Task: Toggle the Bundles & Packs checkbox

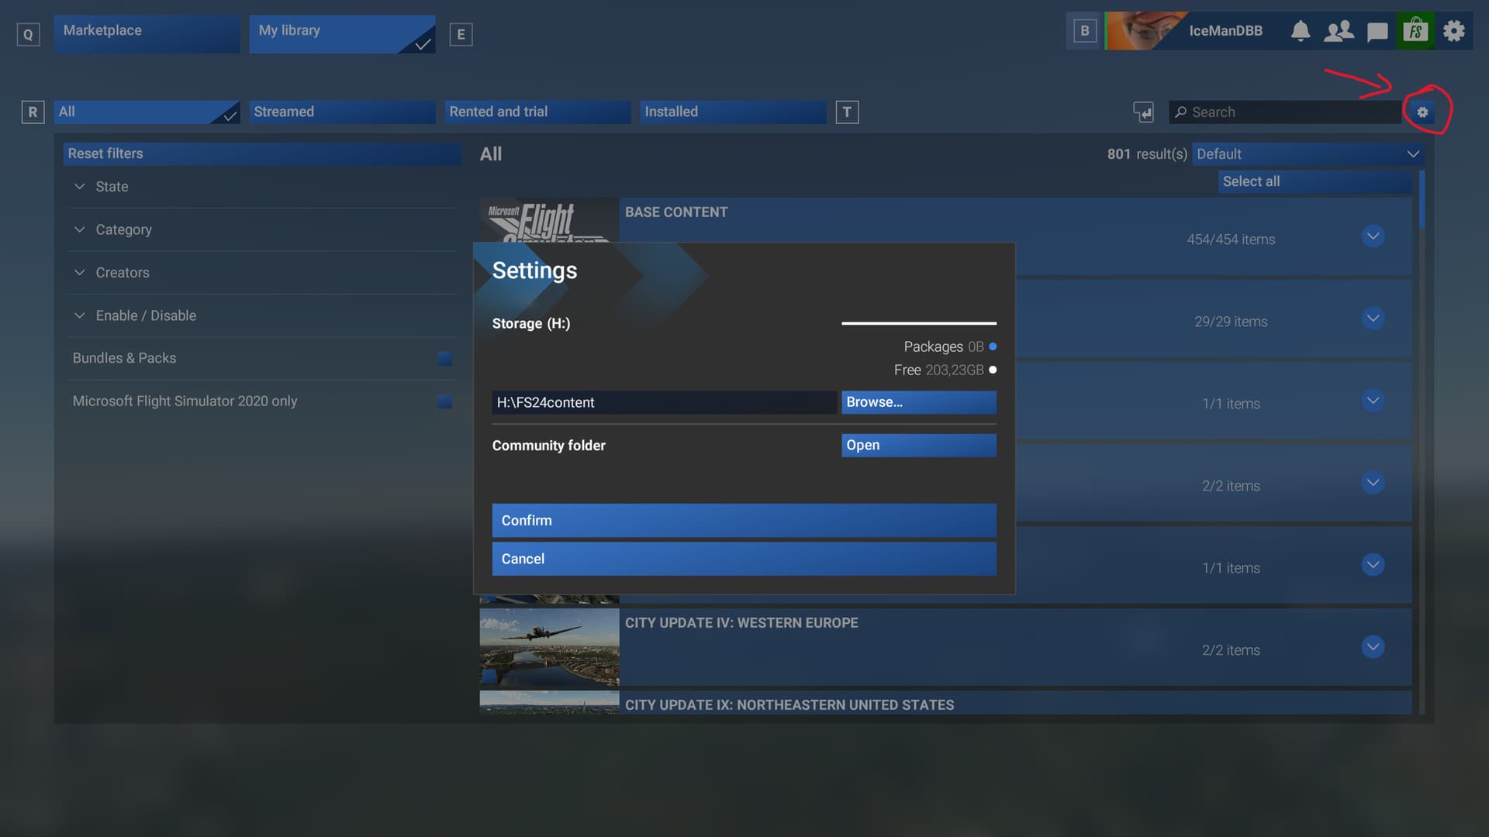Action: (x=445, y=358)
